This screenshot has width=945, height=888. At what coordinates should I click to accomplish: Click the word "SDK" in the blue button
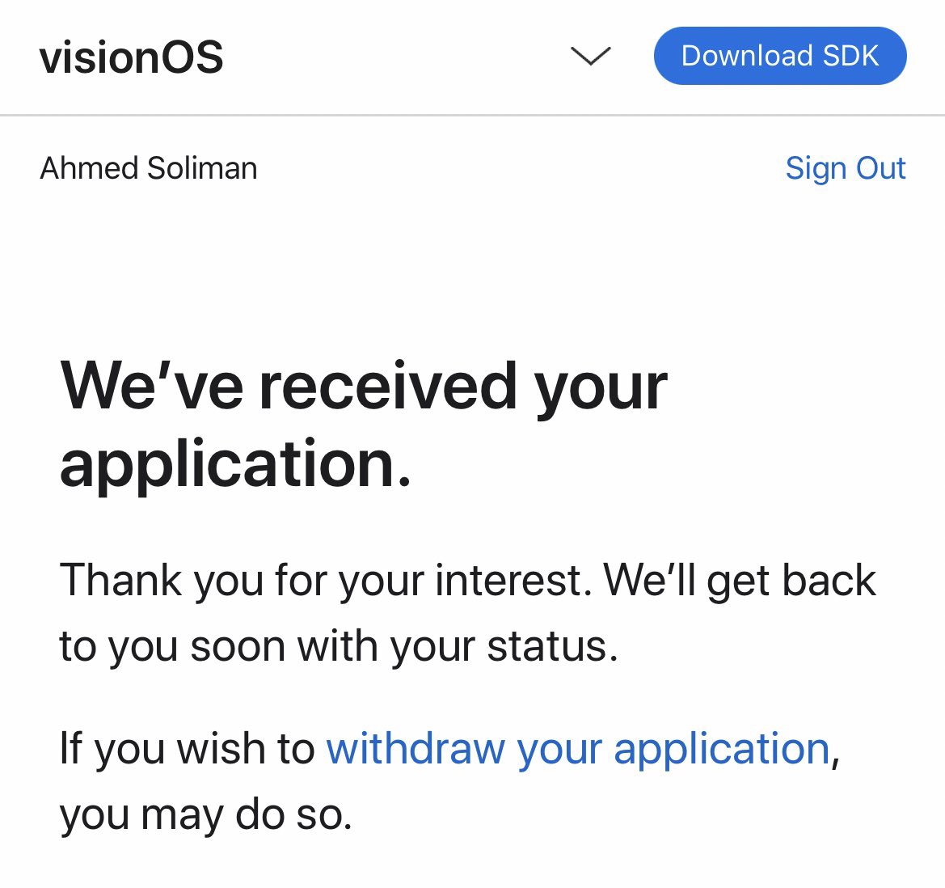(x=850, y=56)
